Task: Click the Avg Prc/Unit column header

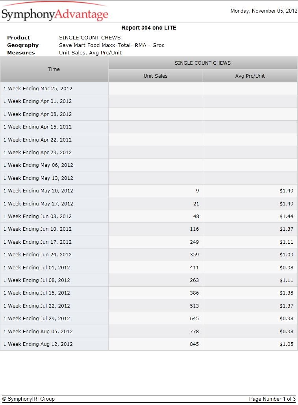Action: [250, 76]
